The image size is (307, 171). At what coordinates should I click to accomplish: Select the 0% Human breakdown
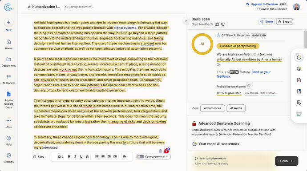[x=268, y=93]
